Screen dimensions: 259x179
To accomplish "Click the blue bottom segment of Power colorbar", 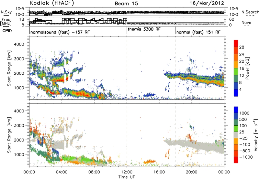I will click(x=236, y=93).
